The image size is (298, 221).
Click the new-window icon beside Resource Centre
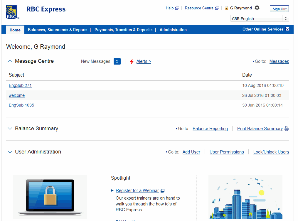217,8
